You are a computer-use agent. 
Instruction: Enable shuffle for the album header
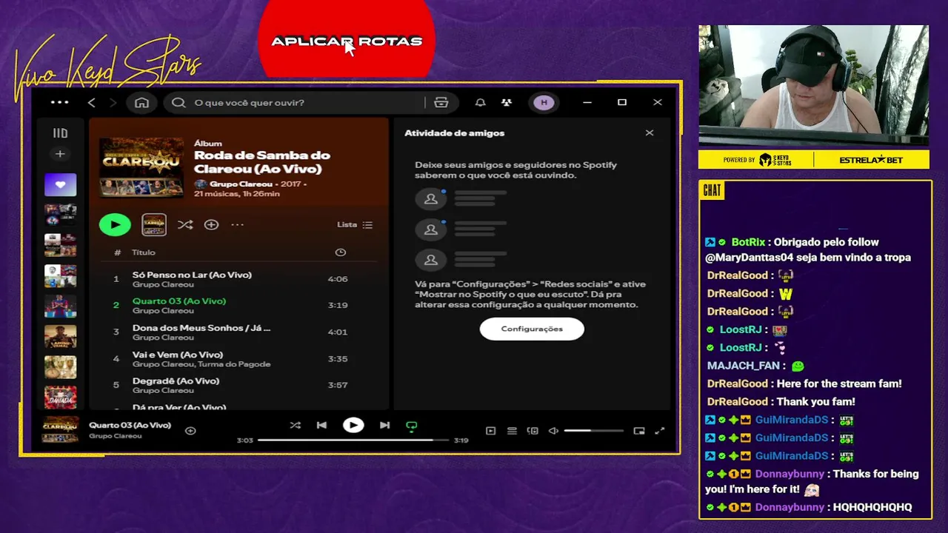coord(185,224)
